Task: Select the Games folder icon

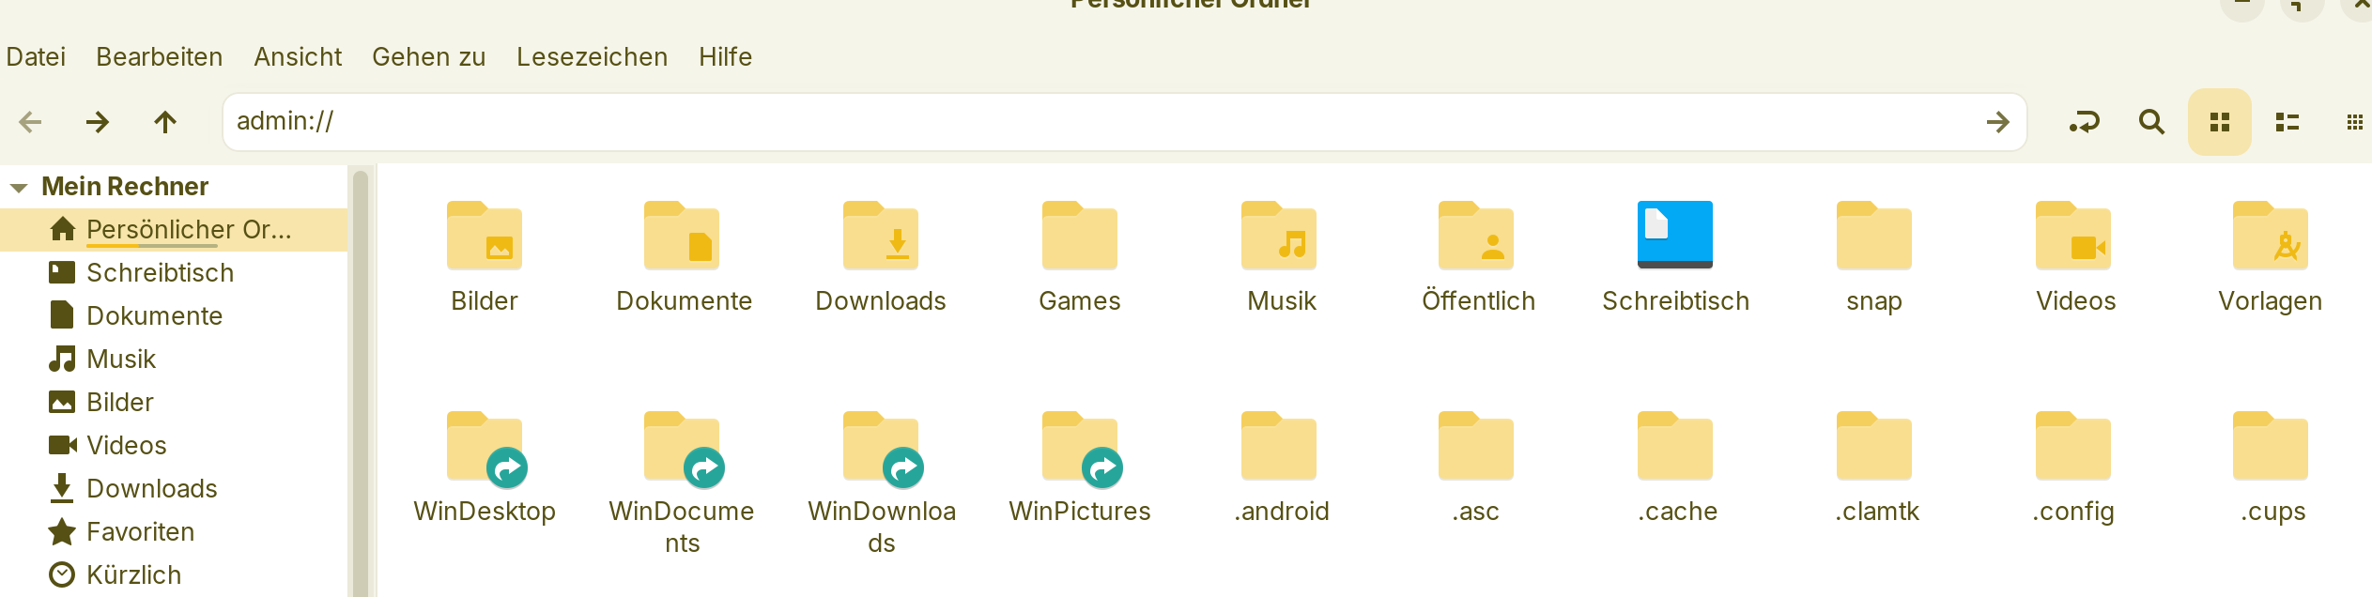Action: pyautogui.click(x=1080, y=236)
